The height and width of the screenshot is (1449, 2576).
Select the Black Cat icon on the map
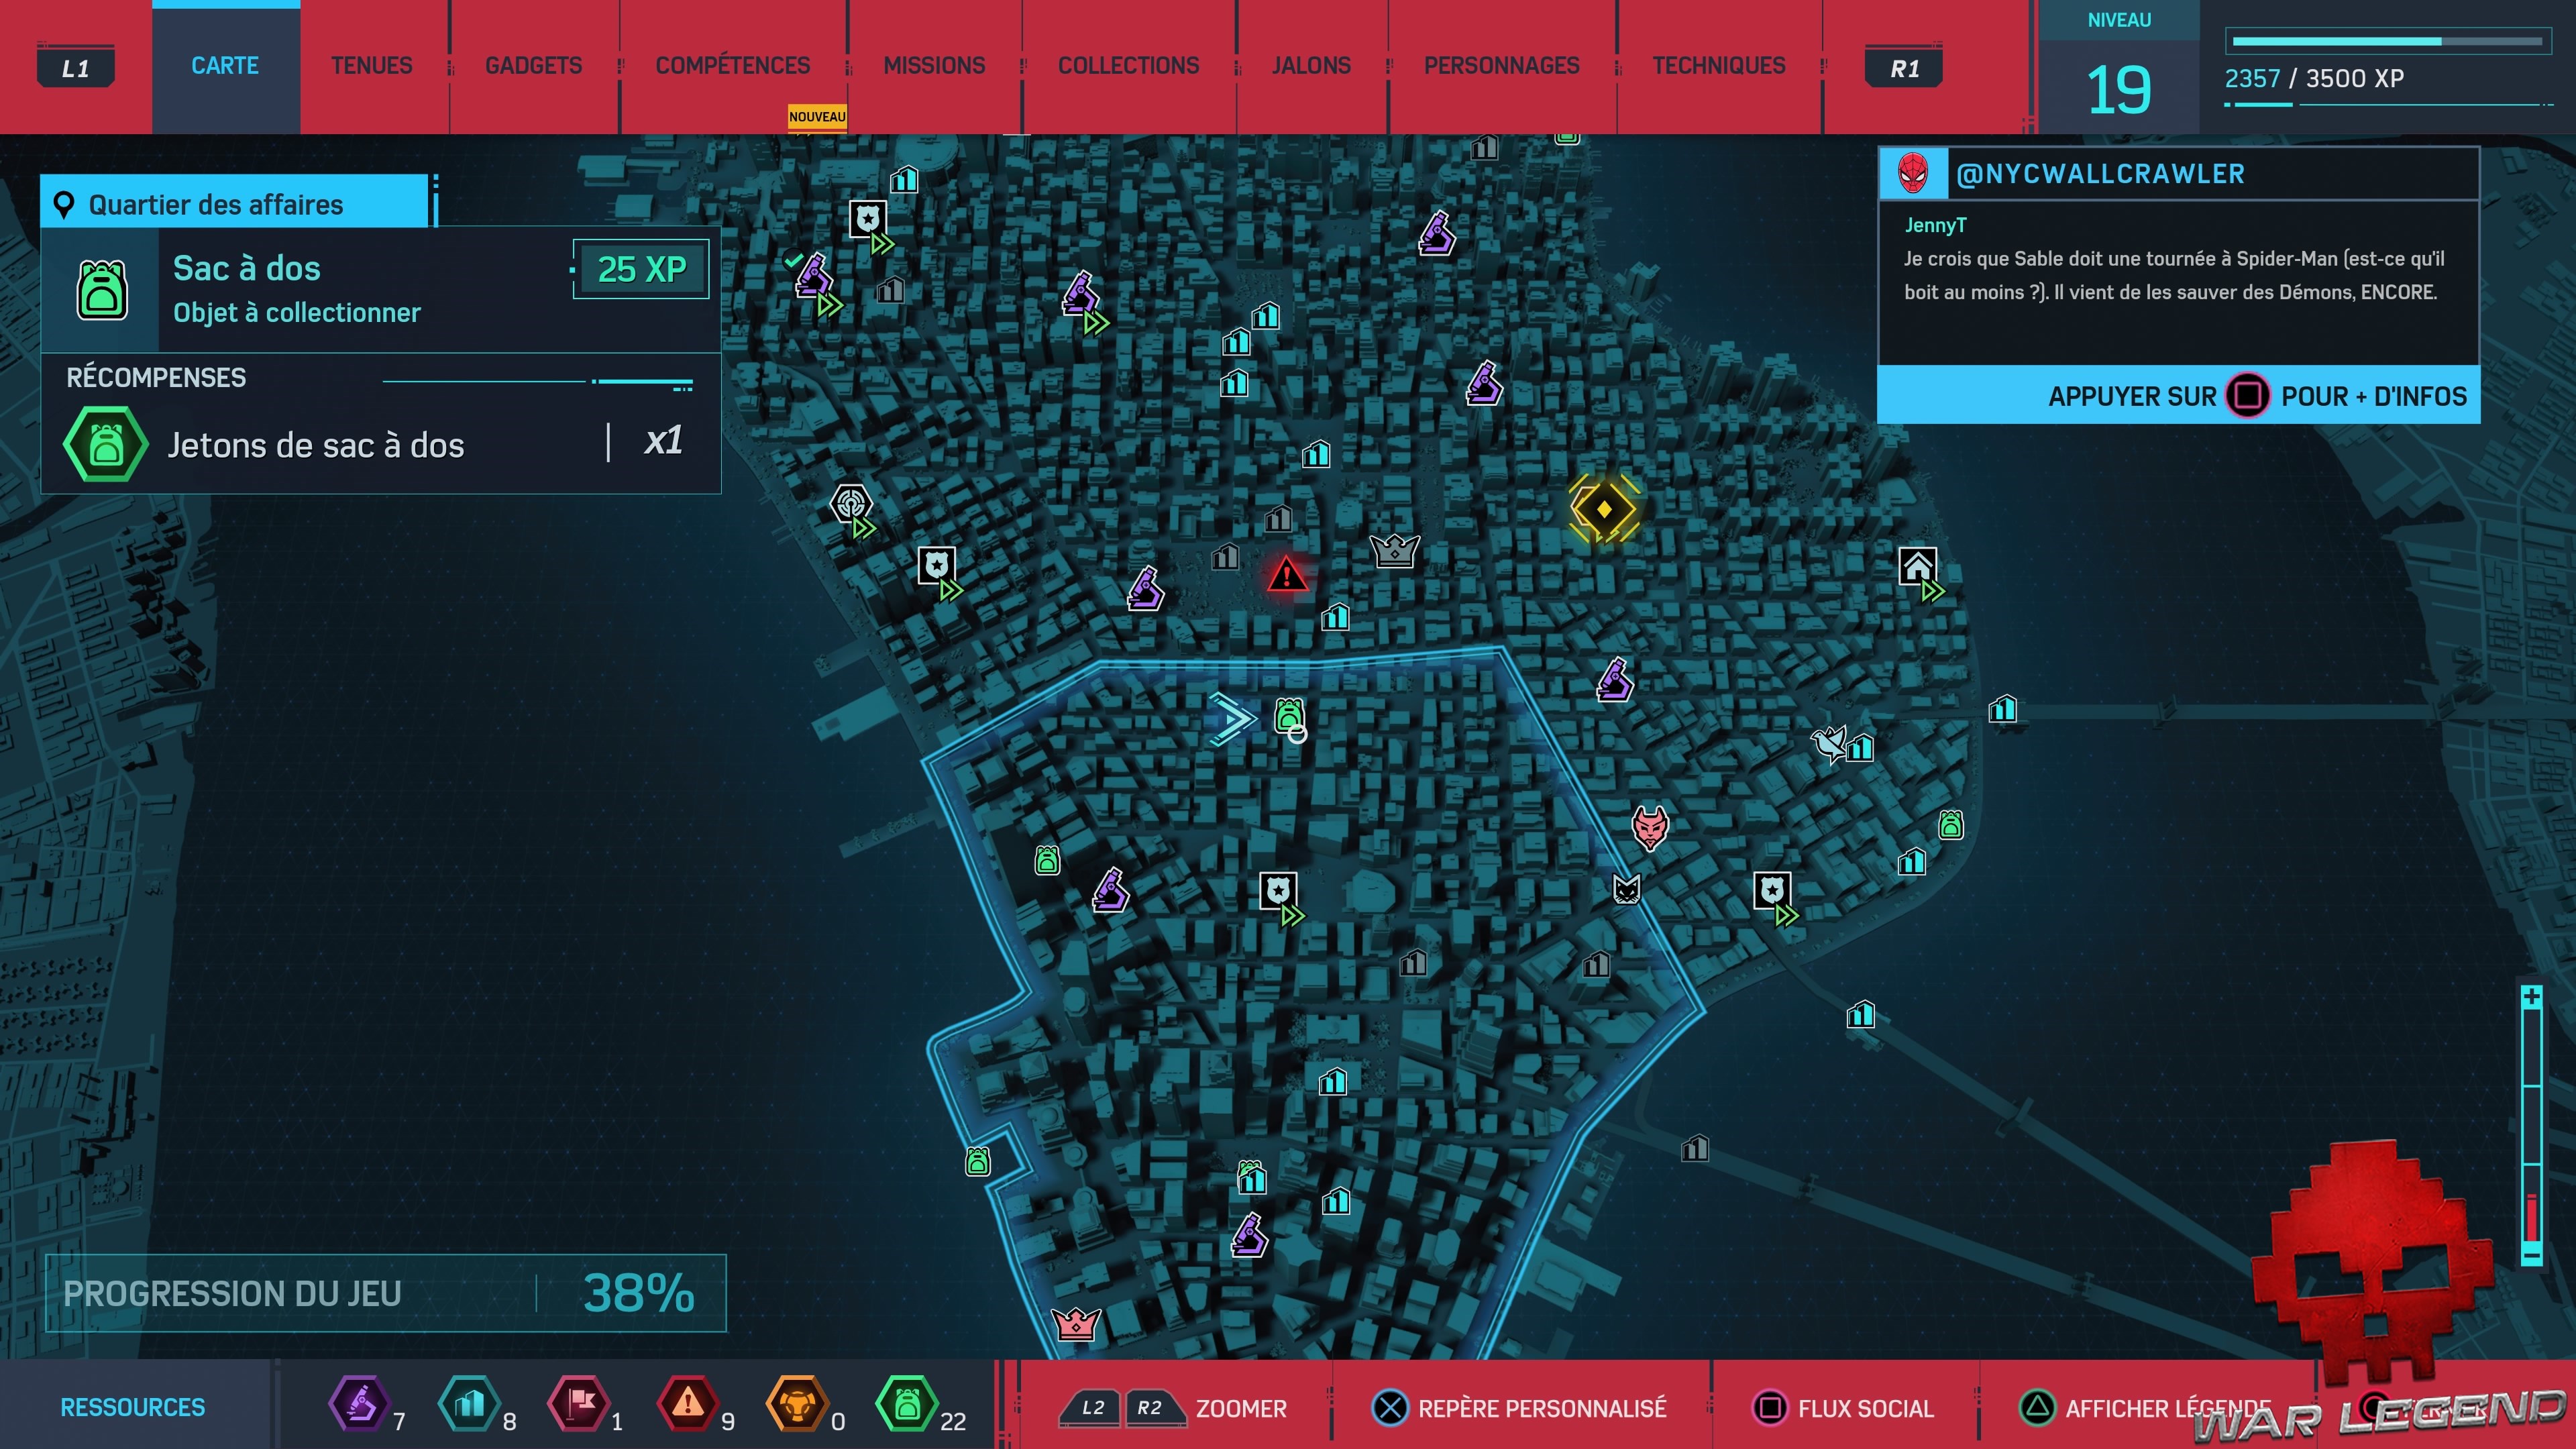point(1627,888)
